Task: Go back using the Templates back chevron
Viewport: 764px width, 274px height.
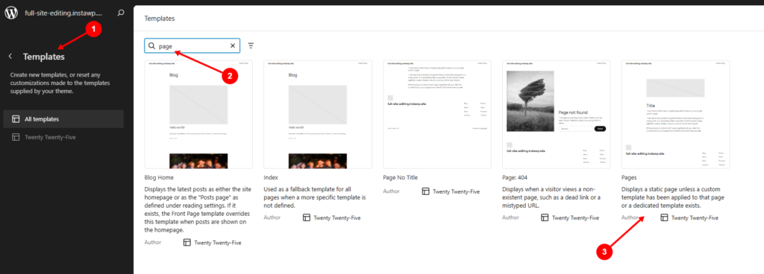Action: pyautogui.click(x=10, y=57)
